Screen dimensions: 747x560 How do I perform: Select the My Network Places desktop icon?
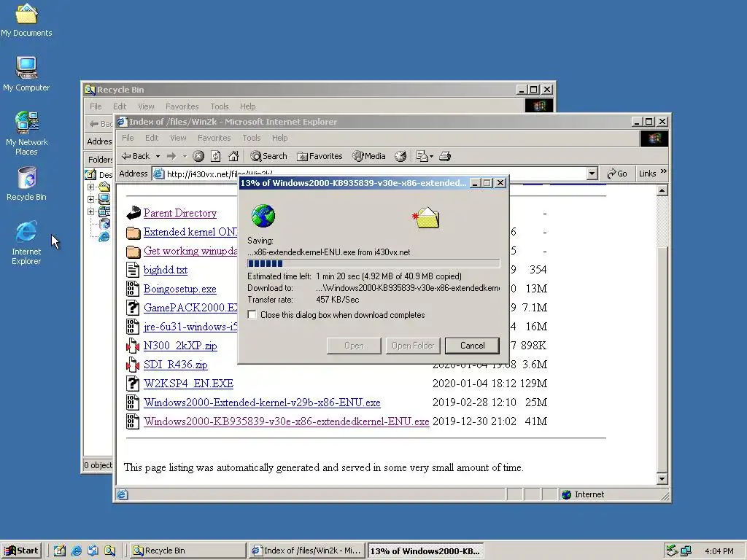click(x=26, y=133)
